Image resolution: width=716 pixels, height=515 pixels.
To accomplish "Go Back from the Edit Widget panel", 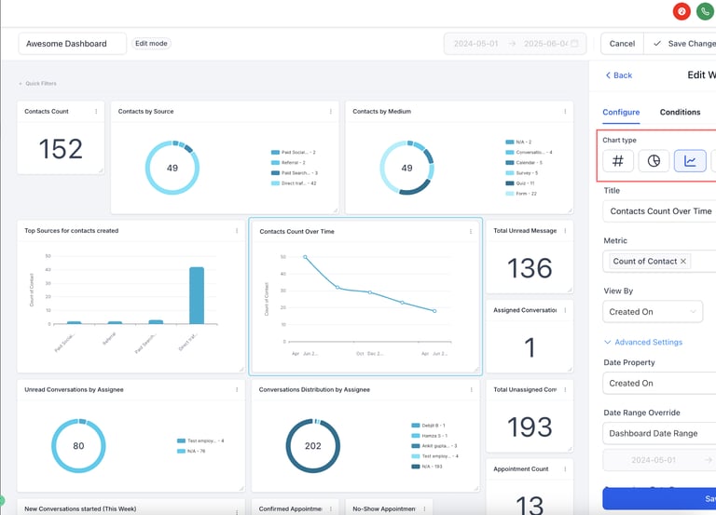I will click(x=619, y=75).
